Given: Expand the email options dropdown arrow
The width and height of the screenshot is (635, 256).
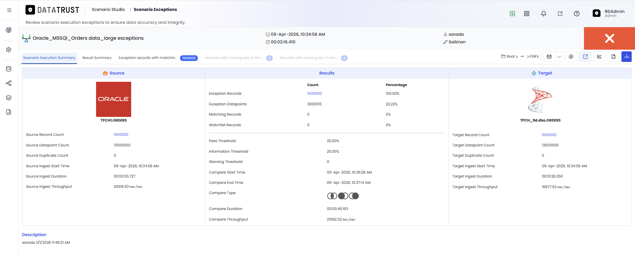Looking at the screenshot, I should point(559,57).
